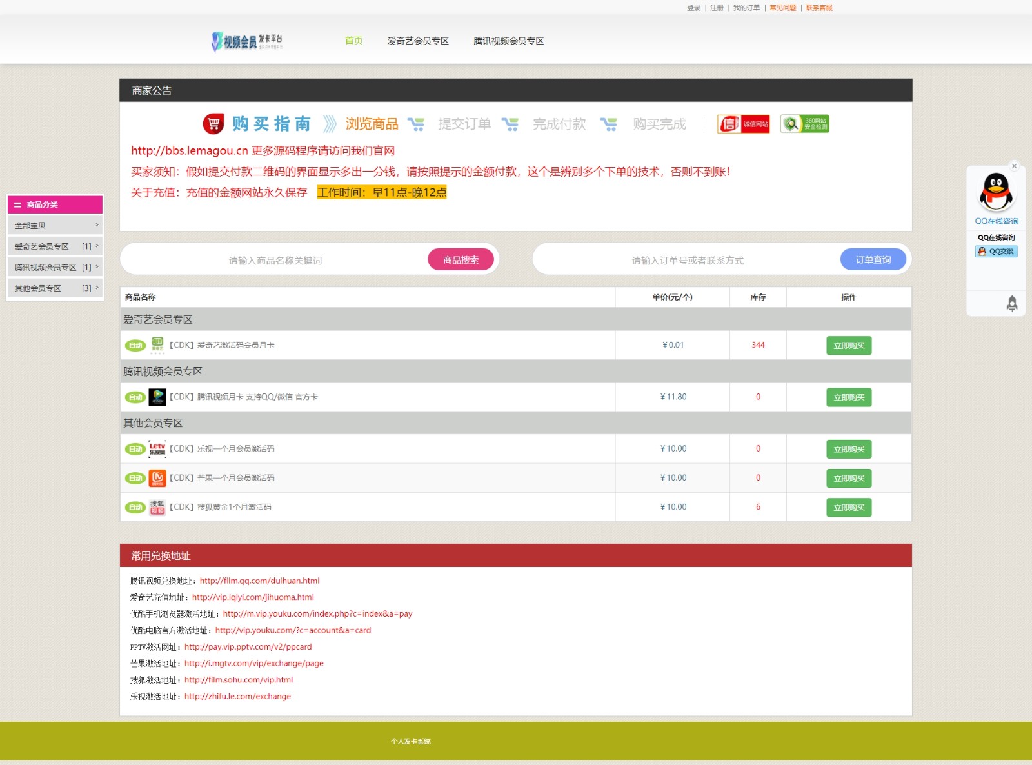Viewport: 1032px width, 765px height.
Task: Click the Sohu video product thumbnail
Action: [157, 507]
